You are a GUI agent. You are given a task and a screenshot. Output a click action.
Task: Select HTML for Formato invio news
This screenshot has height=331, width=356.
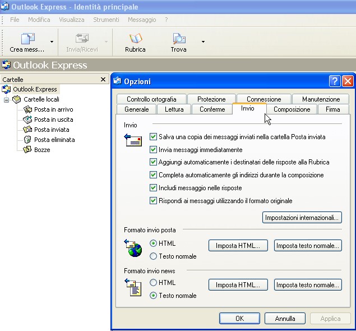153,282
